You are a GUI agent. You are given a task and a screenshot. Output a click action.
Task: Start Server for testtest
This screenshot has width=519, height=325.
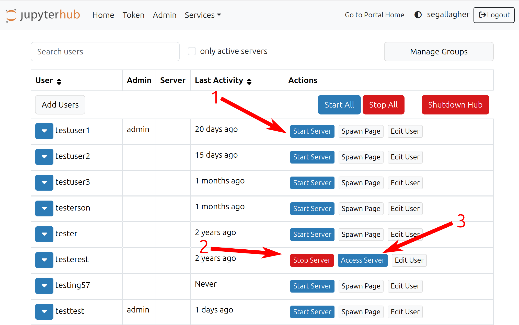312,312
